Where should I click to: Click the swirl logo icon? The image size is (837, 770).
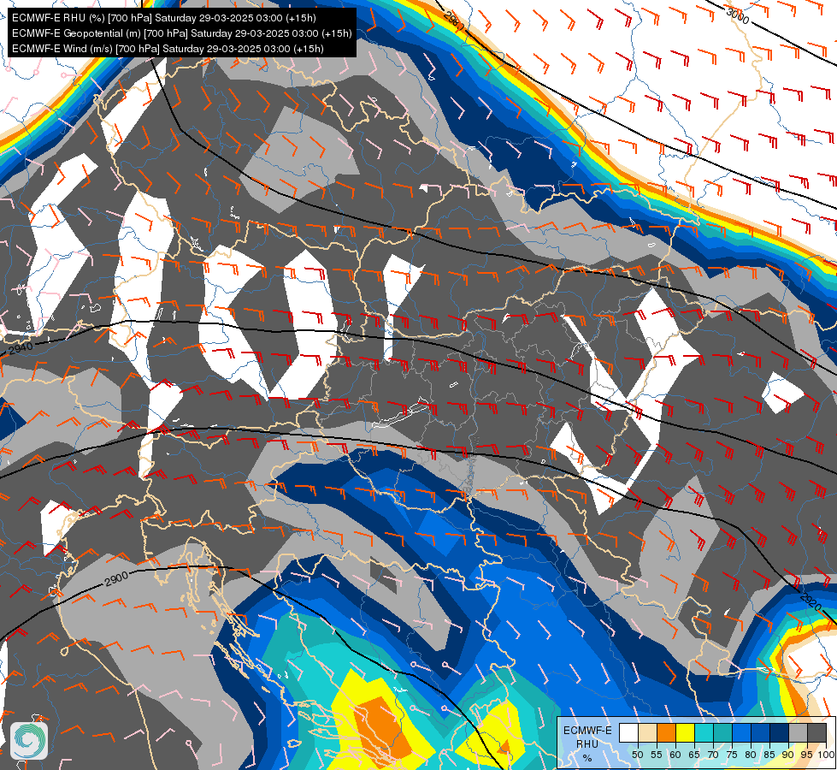(x=29, y=740)
